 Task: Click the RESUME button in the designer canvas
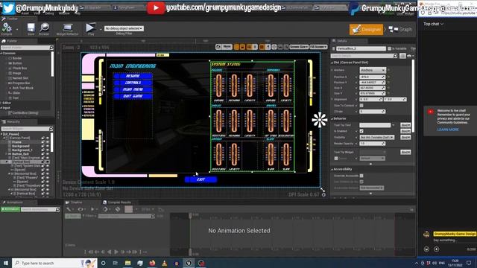click(x=133, y=76)
